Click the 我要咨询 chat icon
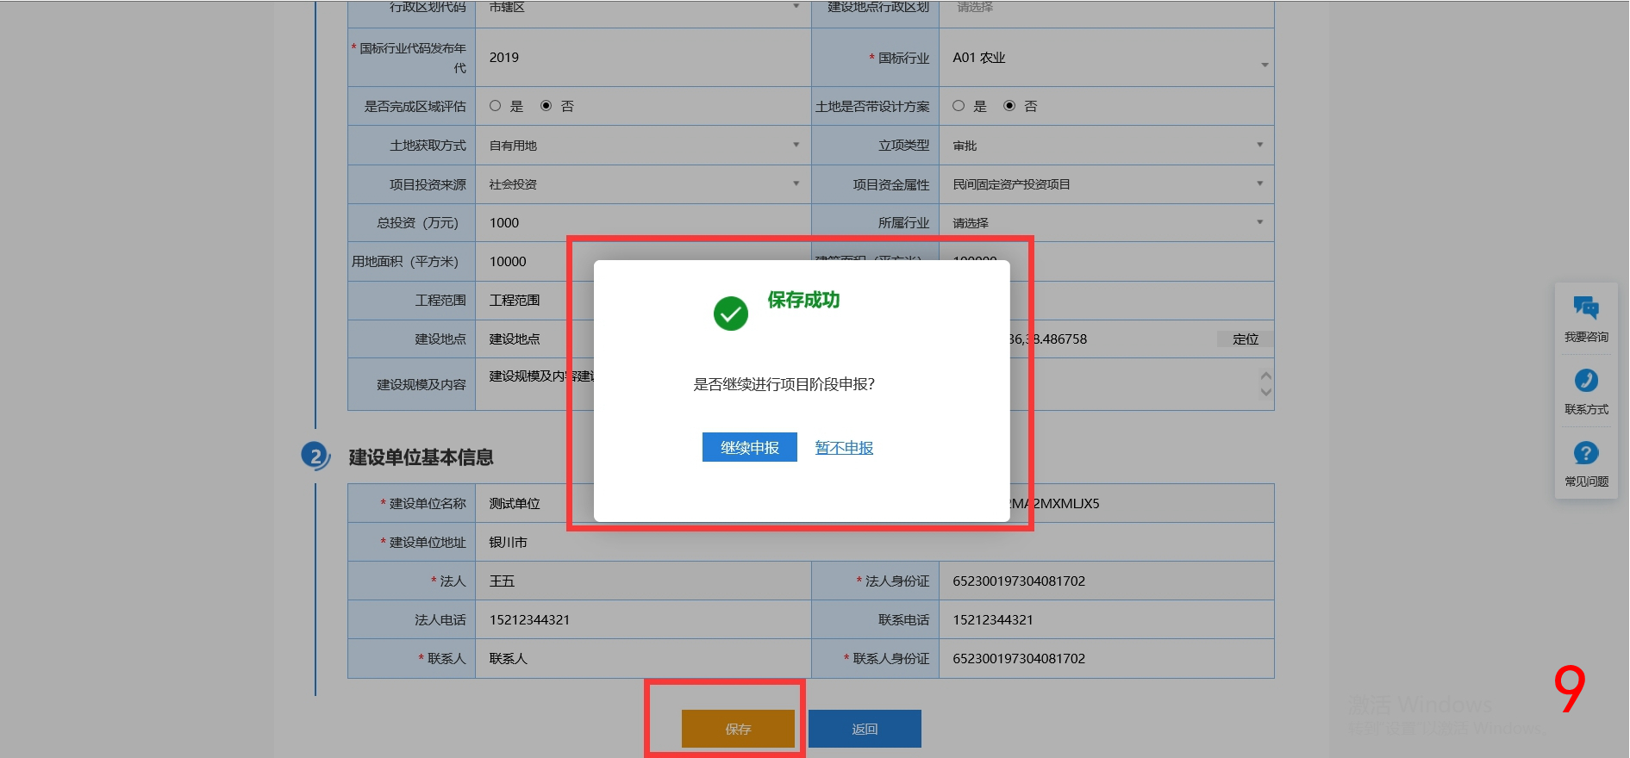This screenshot has width=1630, height=758. [x=1585, y=308]
